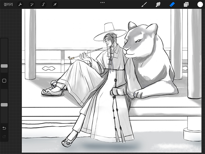This screenshot has height=154, width=205.
Task: Undo the last stroke with undo arrow
Action: pos(4,128)
